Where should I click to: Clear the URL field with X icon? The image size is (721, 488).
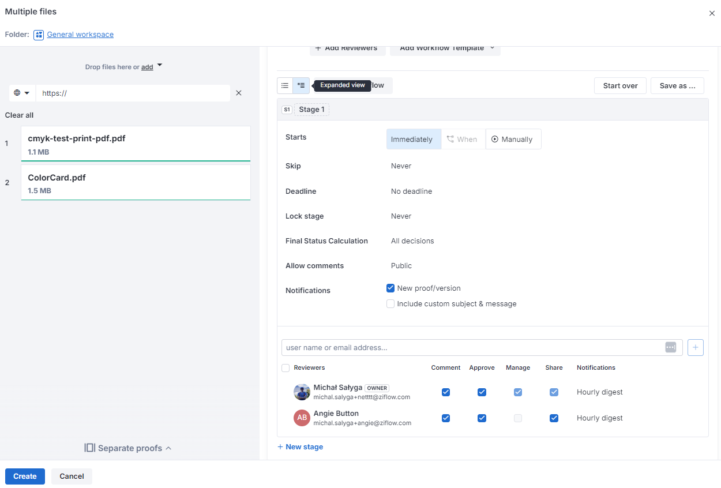point(239,93)
